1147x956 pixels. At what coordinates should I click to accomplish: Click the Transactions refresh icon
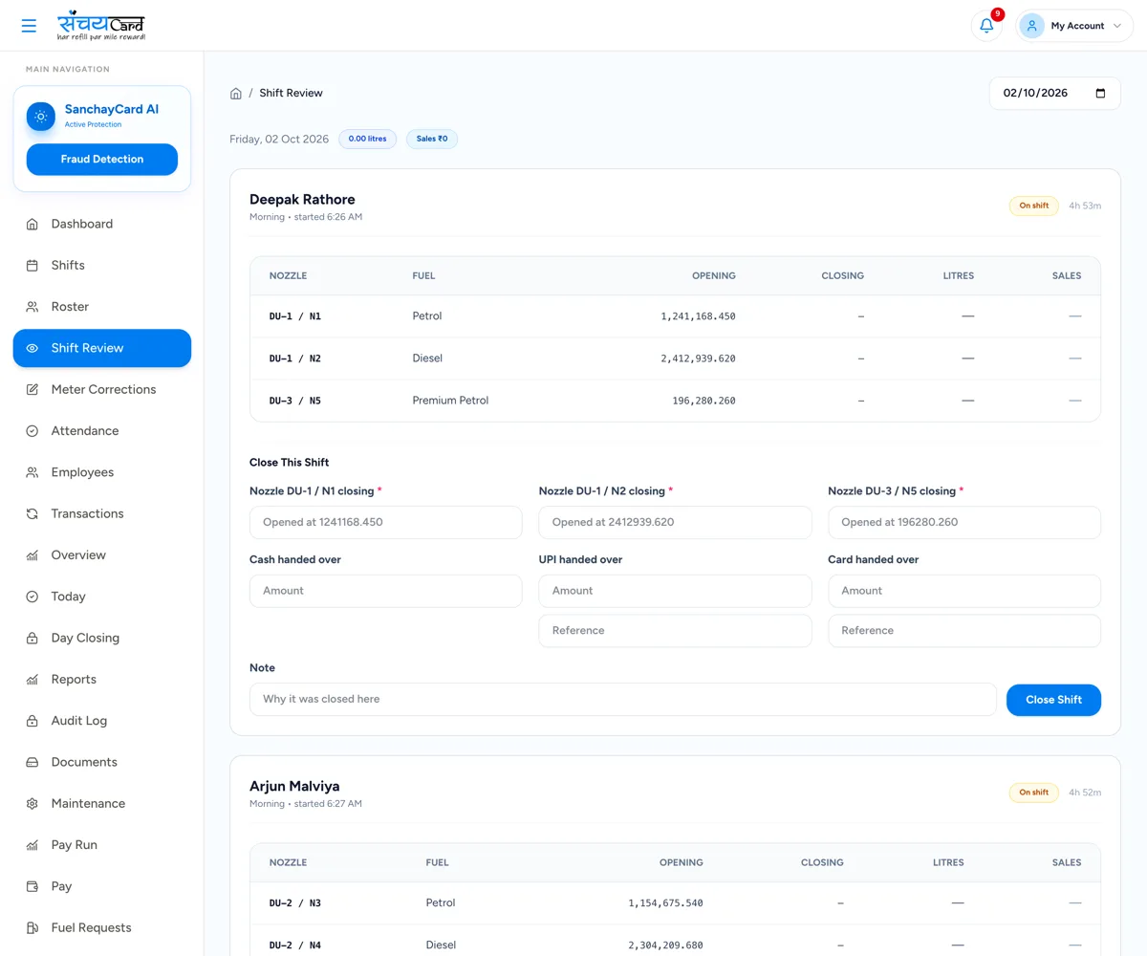click(x=32, y=513)
